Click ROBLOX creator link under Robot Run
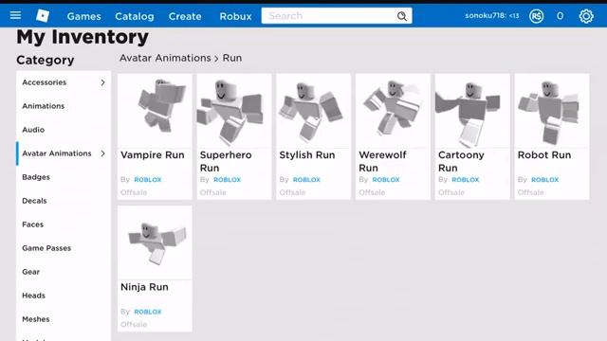The height and width of the screenshot is (341, 607). coord(545,180)
